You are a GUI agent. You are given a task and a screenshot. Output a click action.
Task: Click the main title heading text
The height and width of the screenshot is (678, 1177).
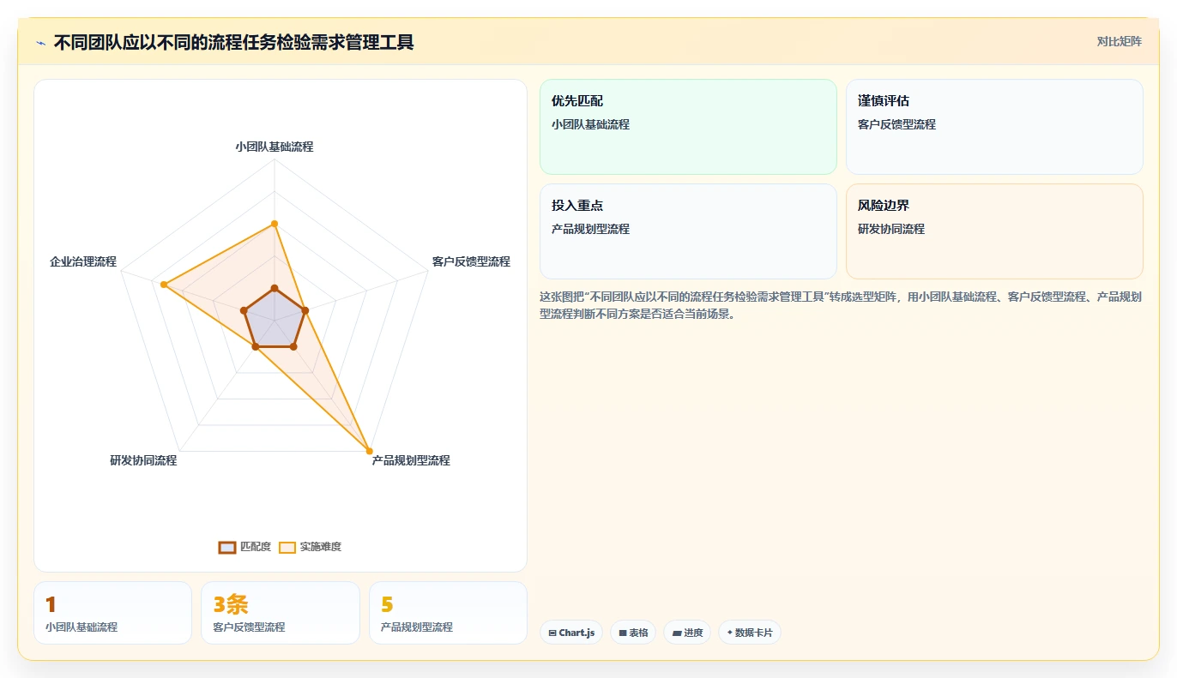(234, 42)
